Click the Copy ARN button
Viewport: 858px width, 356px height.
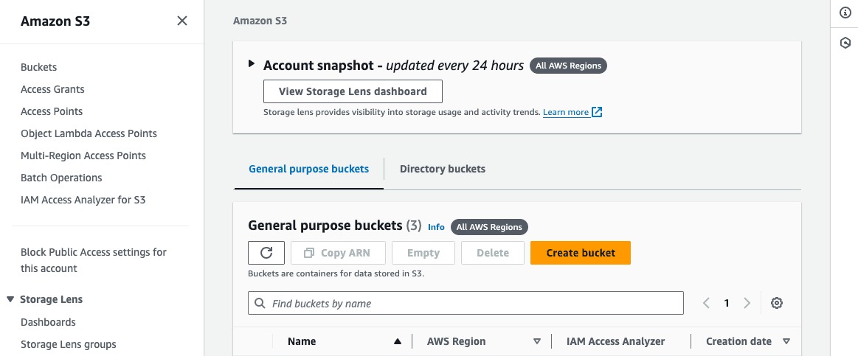tap(338, 253)
